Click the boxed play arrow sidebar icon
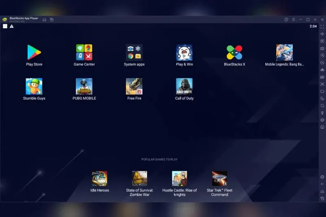This screenshot has height=217, width=326. tap(322, 41)
